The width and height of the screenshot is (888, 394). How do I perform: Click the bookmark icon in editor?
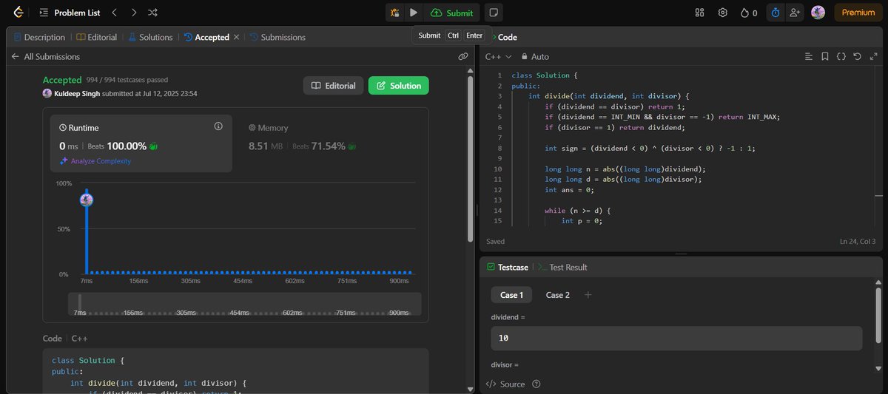(825, 56)
